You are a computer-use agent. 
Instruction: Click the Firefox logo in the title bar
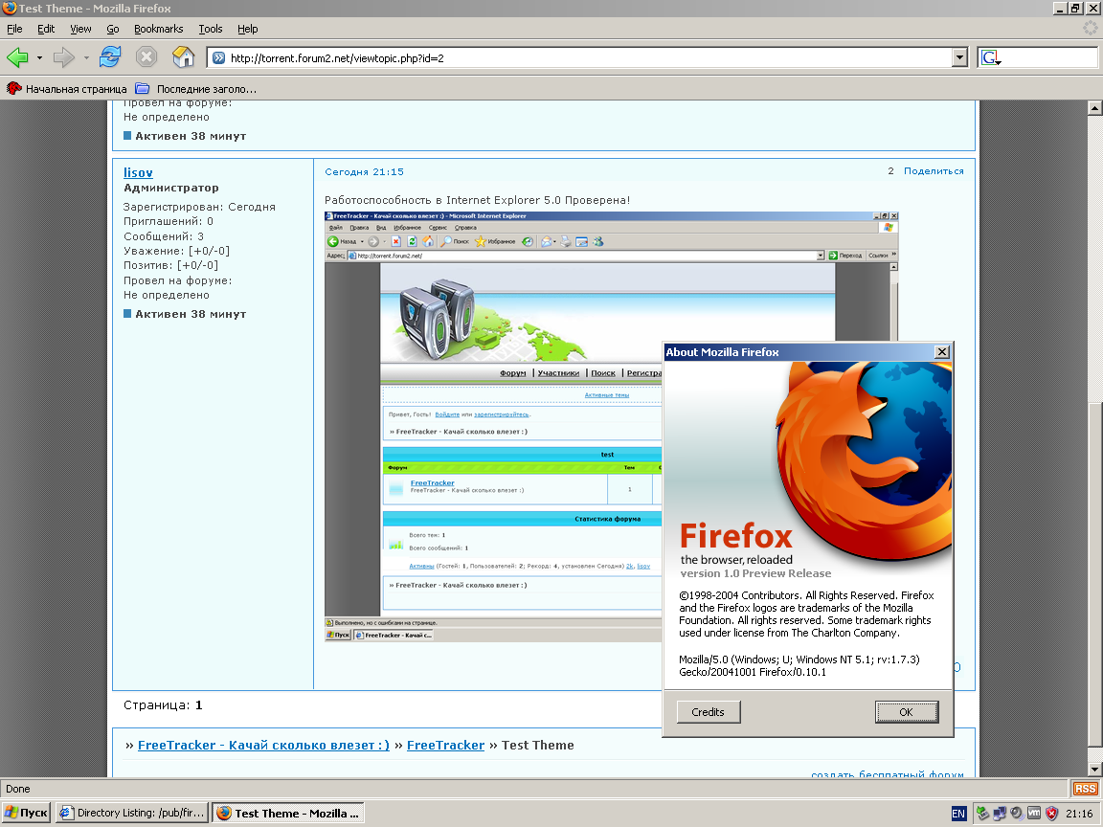(x=9, y=9)
